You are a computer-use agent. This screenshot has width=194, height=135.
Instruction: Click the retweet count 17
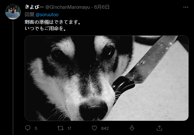coord(69,129)
